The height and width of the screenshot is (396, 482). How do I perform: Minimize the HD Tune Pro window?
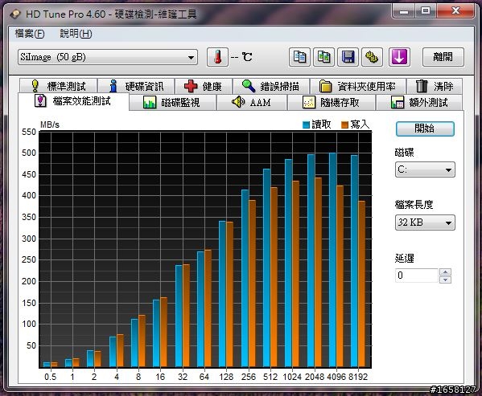tap(404, 12)
